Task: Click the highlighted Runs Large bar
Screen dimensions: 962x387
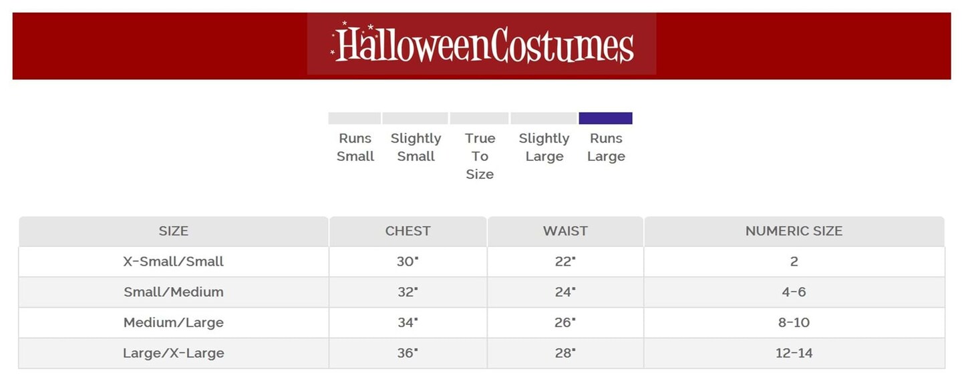Action: point(605,119)
